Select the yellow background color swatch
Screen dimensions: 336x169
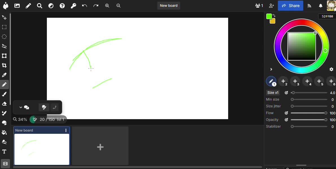[x=273, y=21]
